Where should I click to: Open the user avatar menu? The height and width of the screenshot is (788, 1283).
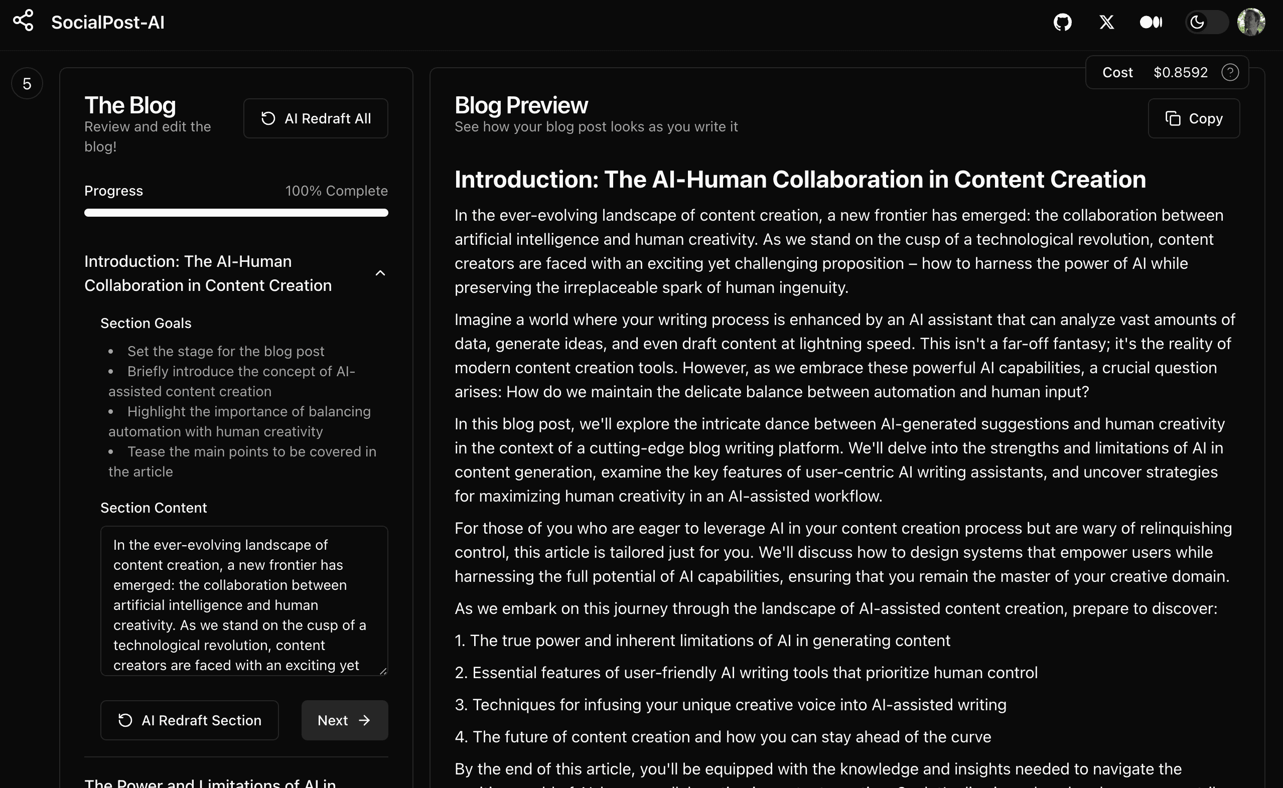click(x=1251, y=23)
